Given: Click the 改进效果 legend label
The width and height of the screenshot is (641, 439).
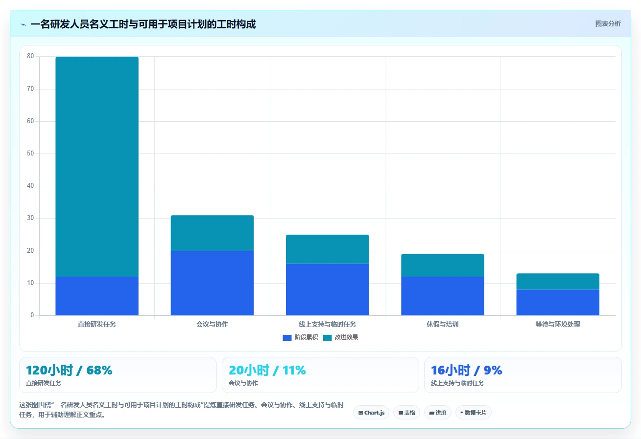Looking at the screenshot, I should click(x=346, y=337).
